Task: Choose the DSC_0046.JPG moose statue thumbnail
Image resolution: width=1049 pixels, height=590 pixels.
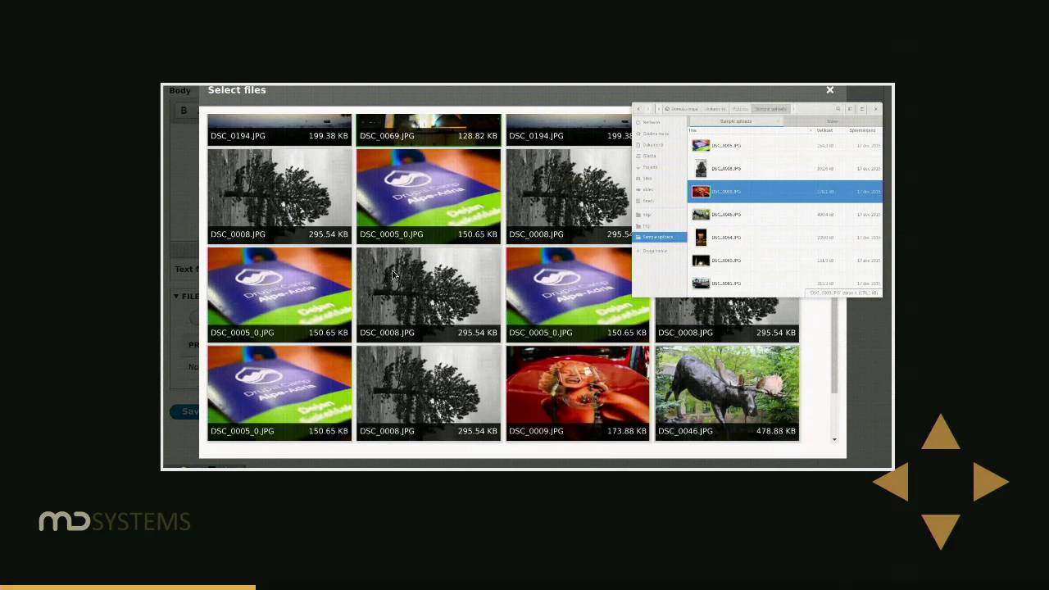Action: (727, 393)
